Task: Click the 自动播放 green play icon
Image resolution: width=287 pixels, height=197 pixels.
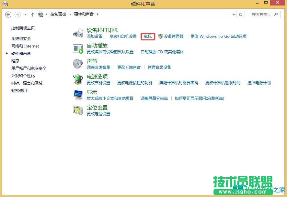Action: pyautogui.click(x=78, y=48)
